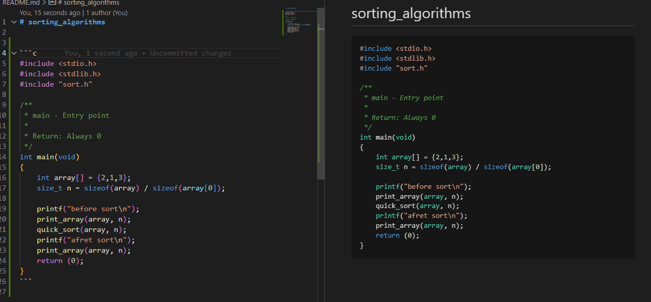Click 'return (0);' in the preview code block
651x302 pixels.
pos(398,236)
